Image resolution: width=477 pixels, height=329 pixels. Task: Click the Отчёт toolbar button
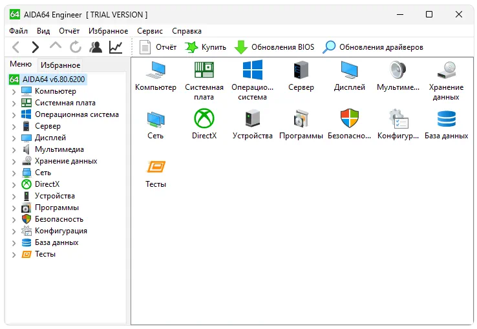coord(158,47)
